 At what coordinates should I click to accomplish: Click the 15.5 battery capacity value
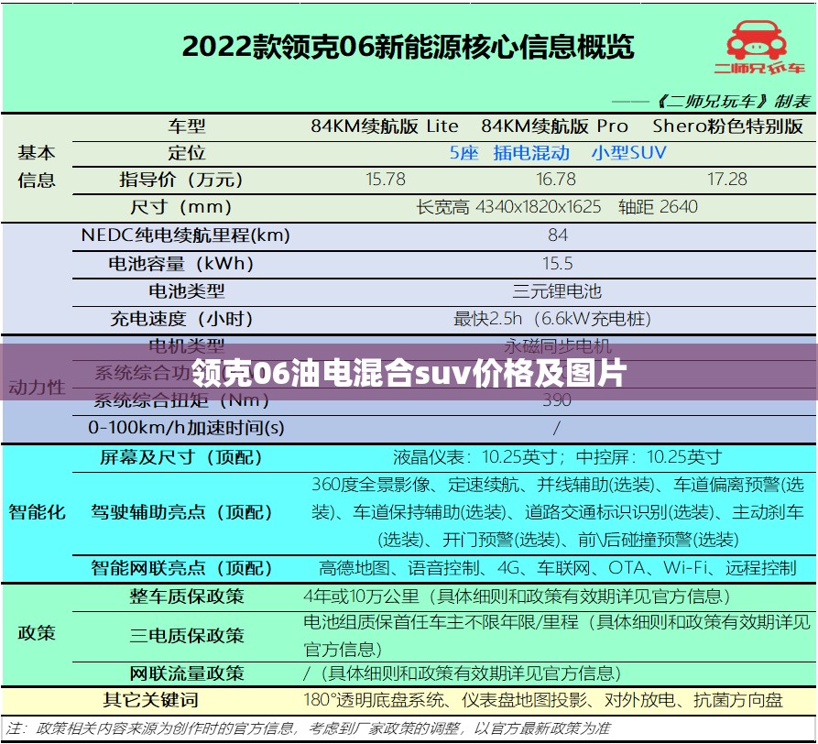tap(558, 264)
